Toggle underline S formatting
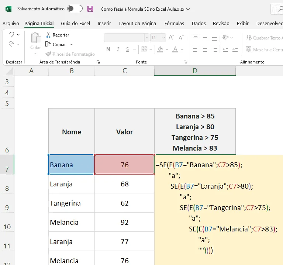 [128, 49]
